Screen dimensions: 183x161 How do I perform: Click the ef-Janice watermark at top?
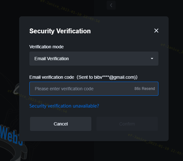(70, 11)
